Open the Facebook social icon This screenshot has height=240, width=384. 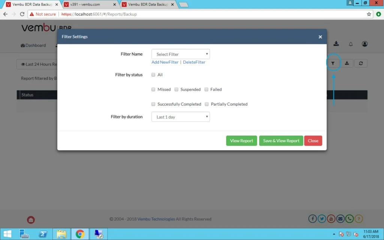click(x=312, y=219)
